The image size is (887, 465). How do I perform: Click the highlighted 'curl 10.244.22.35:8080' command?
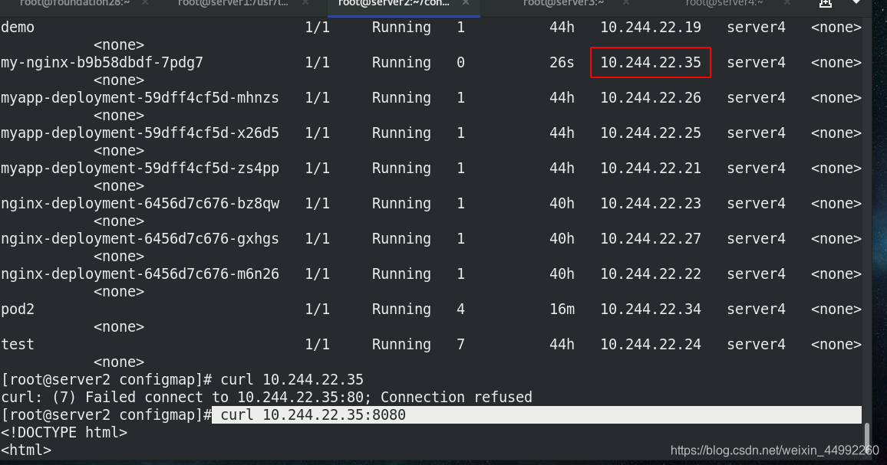[313, 414]
